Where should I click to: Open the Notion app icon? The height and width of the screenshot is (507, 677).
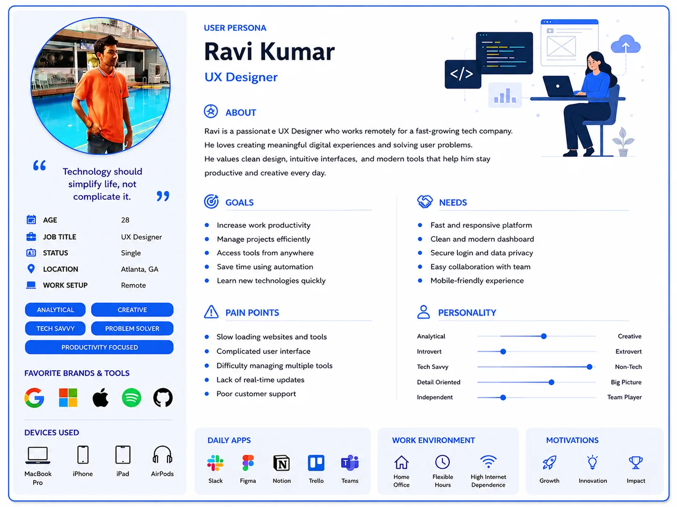282,463
